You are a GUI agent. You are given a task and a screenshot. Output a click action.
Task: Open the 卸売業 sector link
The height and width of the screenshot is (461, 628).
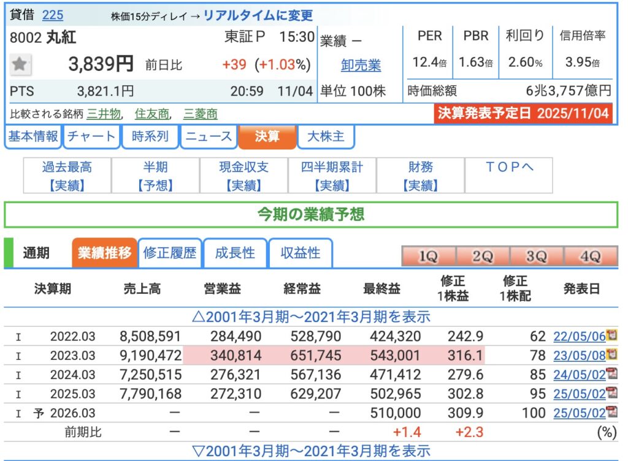tap(361, 66)
